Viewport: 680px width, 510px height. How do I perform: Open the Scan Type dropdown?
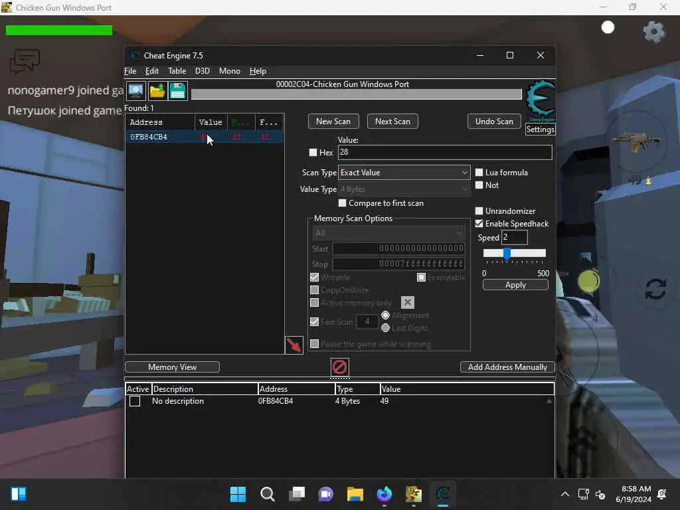pyautogui.click(x=404, y=173)
